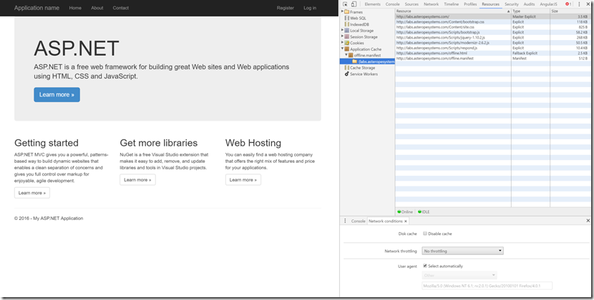The width and height of the screenshot is (594, 300).
Task: Click the blue Learn more button in banner
Action: [x=57, y=94]
